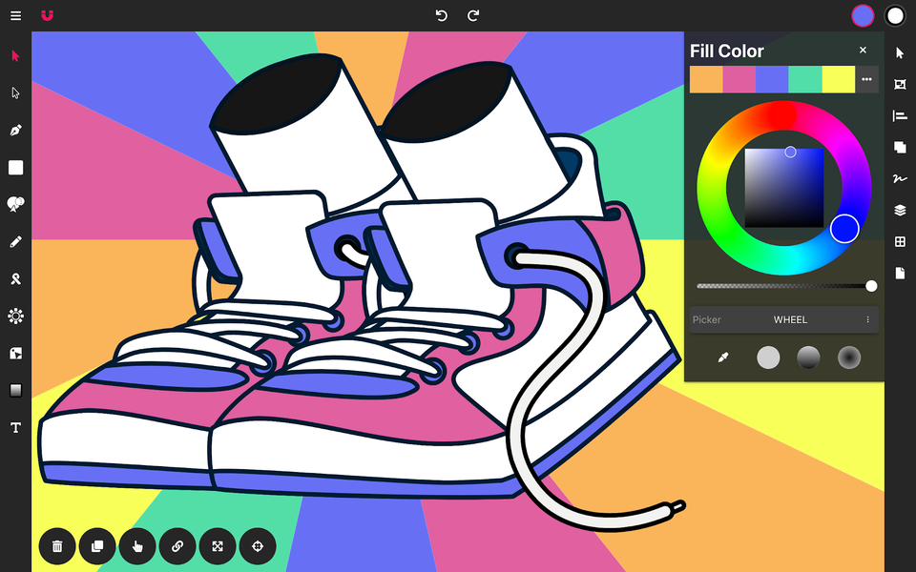Select the yellow swatch in the Fill Color panel
Viewport: 916px width, 572px height.
coord(840,79)
